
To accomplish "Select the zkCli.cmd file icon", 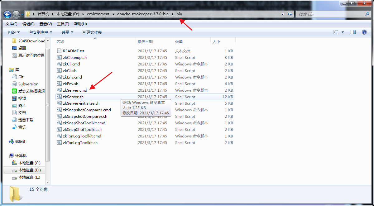I will point(60,64).
